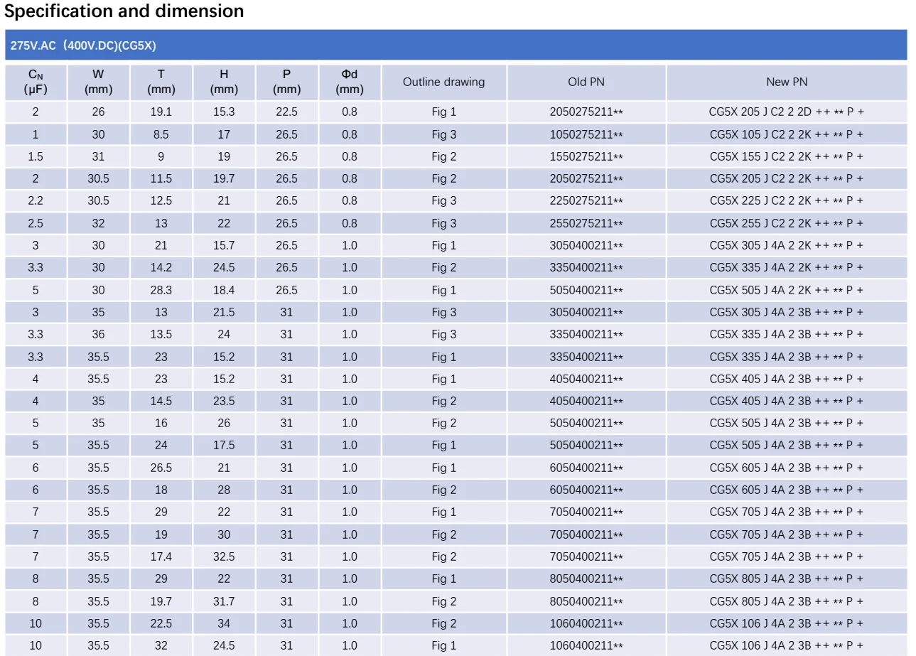
Task: Click the 'Old PN' column header
Action: click(586, 82)
